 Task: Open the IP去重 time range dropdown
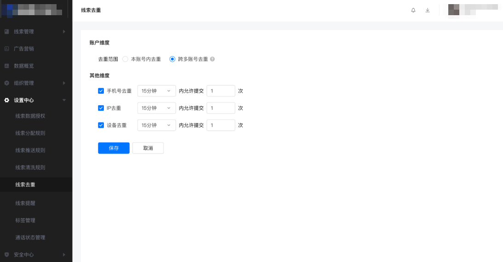pyautogui.click(x=156, y=108)
